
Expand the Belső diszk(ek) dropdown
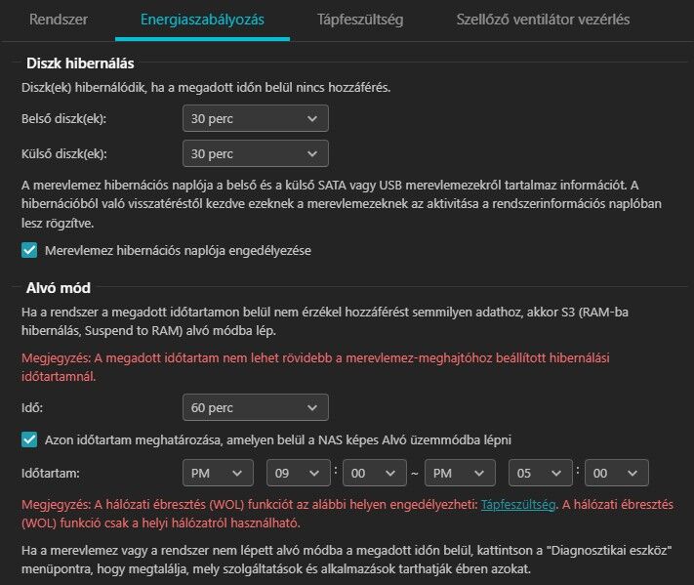[x=256, y=118]
